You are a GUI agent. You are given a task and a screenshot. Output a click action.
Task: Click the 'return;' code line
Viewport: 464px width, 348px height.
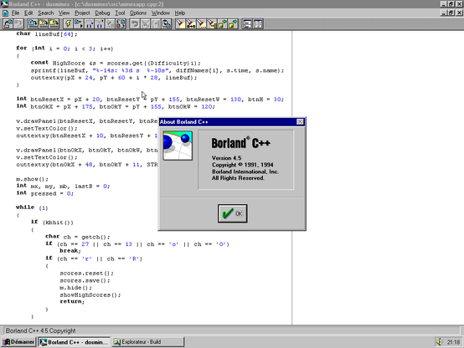coord(72,302)
